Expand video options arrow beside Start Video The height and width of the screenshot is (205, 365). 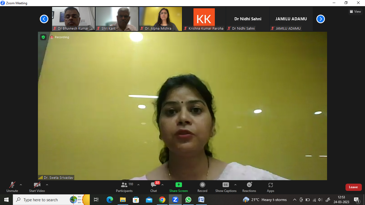(47, 185)
